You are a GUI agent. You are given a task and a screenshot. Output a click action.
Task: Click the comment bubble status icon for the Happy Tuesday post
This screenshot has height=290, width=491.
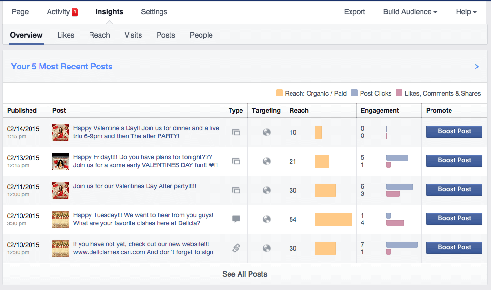236,219
